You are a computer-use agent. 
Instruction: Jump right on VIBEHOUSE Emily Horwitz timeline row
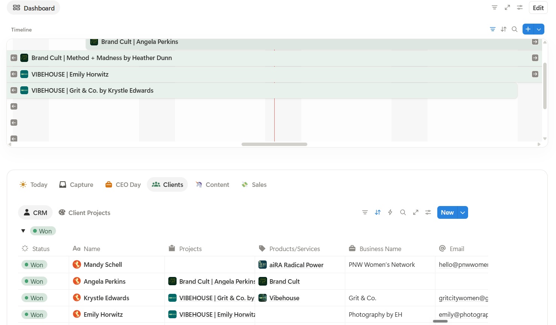pos(535,74)
